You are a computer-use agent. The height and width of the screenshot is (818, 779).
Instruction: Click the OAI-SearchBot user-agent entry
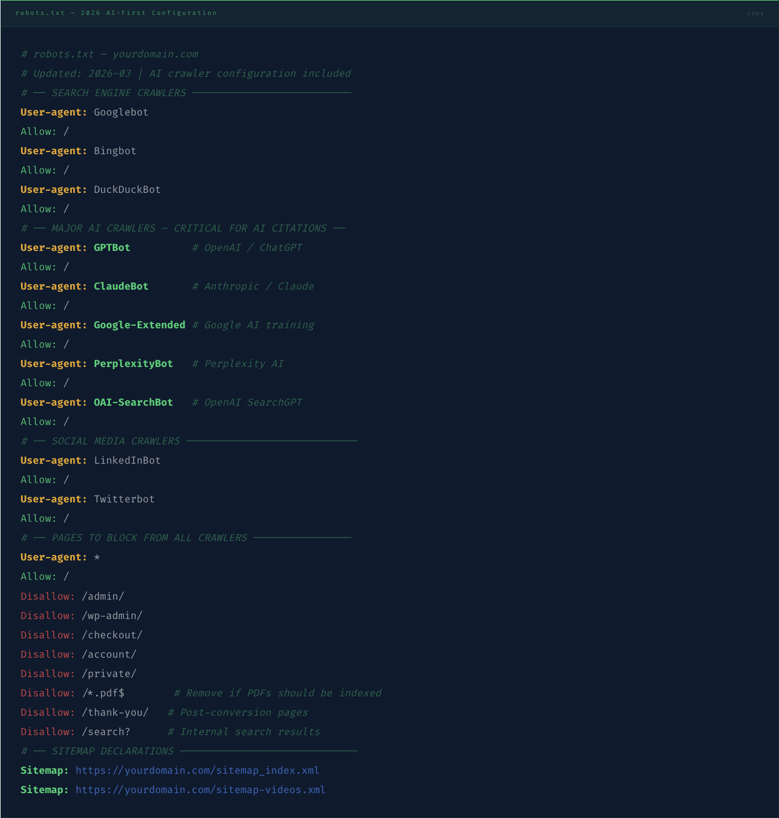coord(96,402)
